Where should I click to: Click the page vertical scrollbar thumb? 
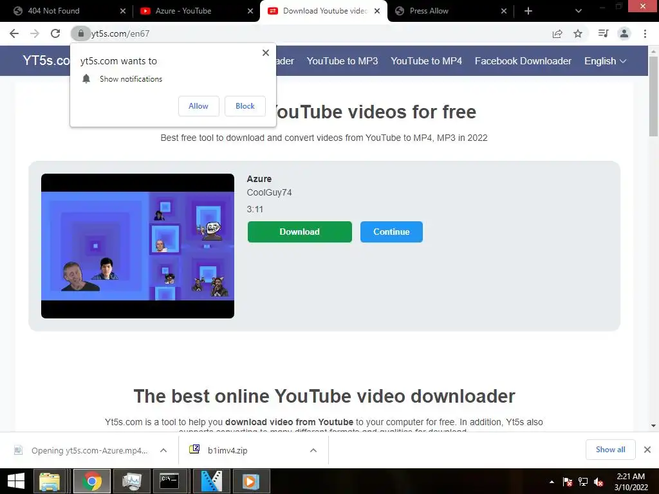click(x=653, y=96)
